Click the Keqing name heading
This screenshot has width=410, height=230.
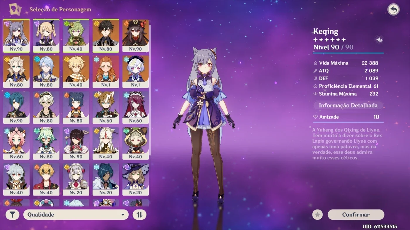click(326, 32)
